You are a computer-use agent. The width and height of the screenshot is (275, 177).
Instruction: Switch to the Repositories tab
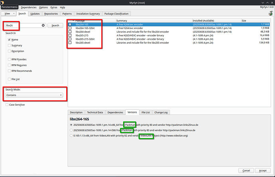coord(51,13)
